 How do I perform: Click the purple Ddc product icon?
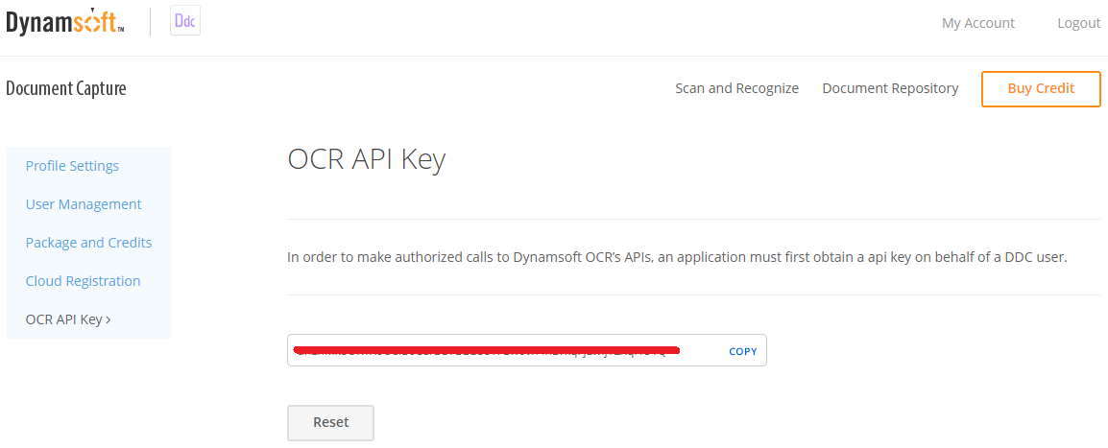pos(185,21)
